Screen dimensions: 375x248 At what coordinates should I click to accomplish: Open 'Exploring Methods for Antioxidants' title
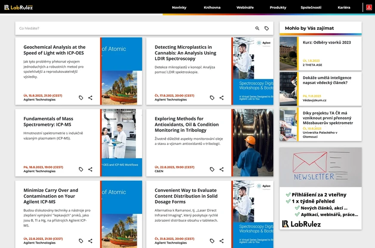186,124
